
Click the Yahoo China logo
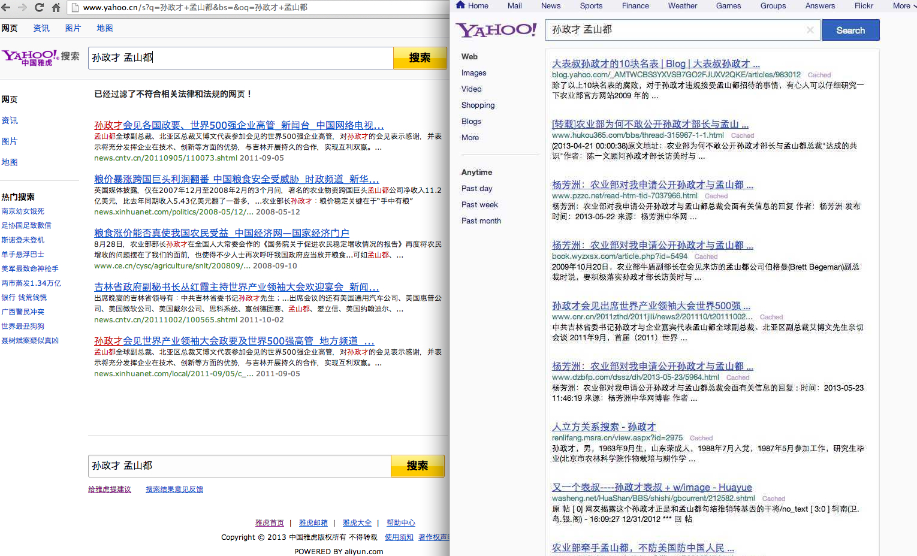(41, 58)
